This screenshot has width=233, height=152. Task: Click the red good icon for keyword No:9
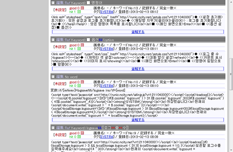(82, 133)
